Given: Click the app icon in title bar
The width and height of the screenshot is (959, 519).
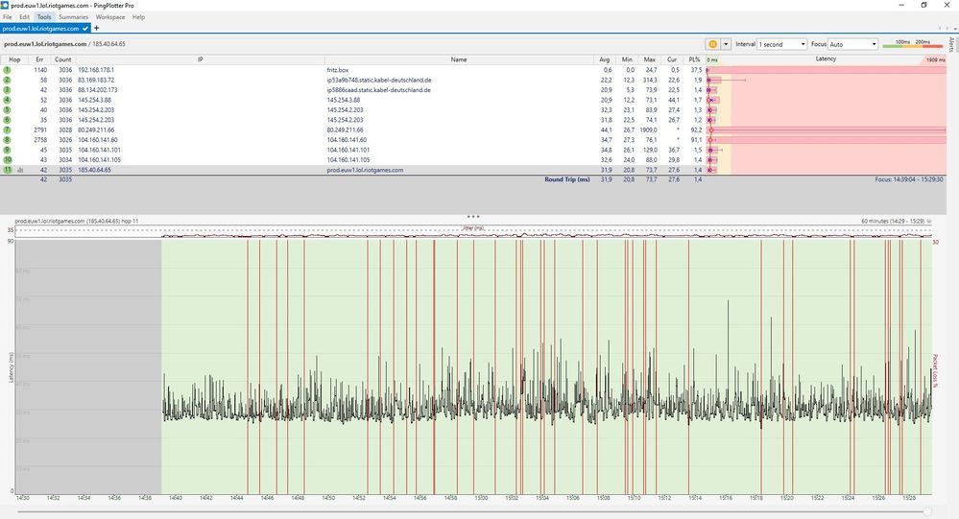Looking at the screenshot, I should [x=6, y=5].
